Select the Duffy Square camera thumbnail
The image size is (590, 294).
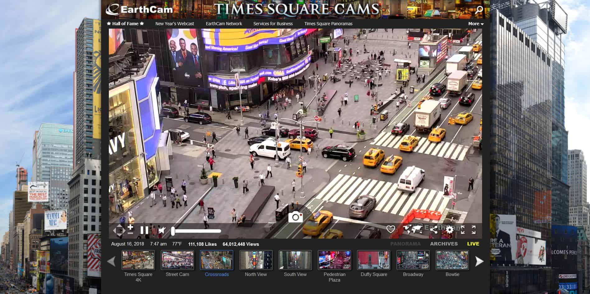point(374,260)
